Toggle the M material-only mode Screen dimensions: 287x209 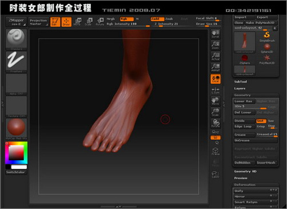pos(137,19)
